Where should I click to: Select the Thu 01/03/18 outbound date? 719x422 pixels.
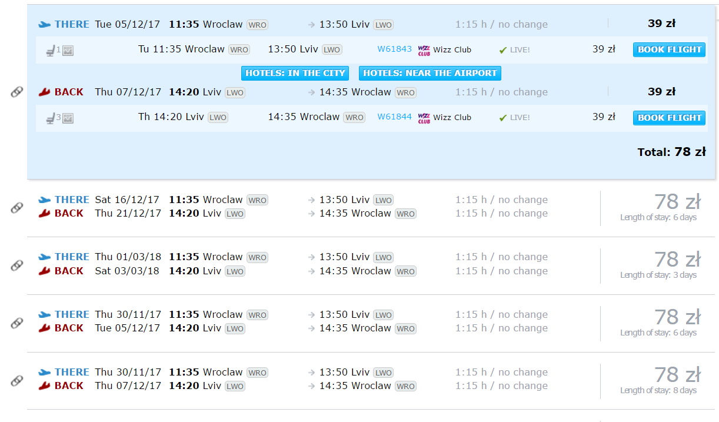(x=128, y=257)
